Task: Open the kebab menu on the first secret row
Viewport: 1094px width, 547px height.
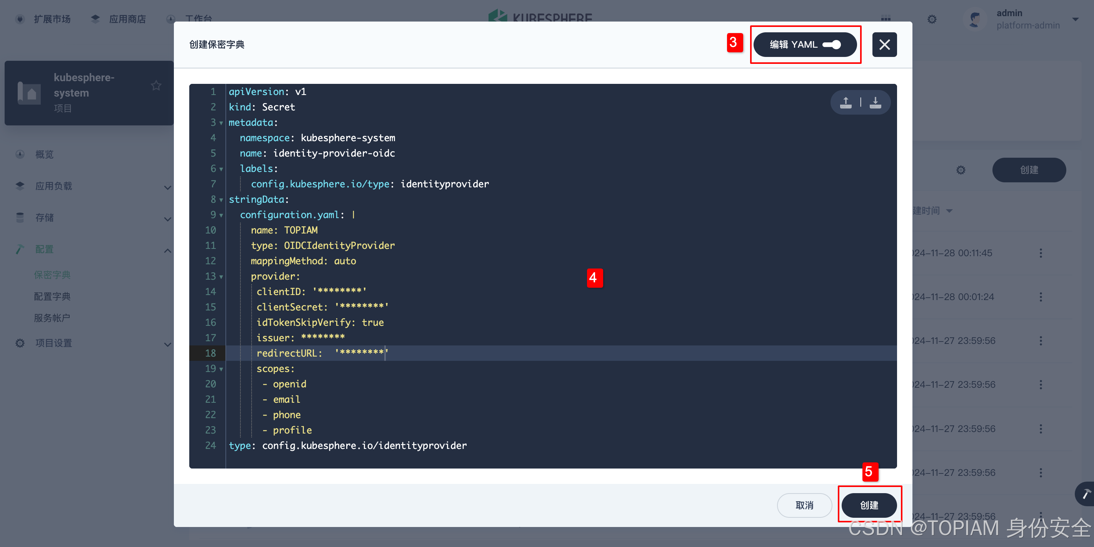Action: coord(1041,253)
